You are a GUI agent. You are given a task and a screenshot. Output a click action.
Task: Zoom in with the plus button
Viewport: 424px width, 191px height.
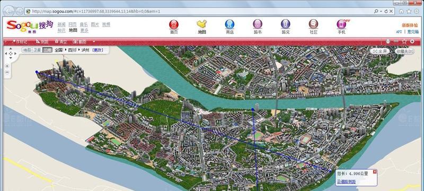(x=7, y=66)
